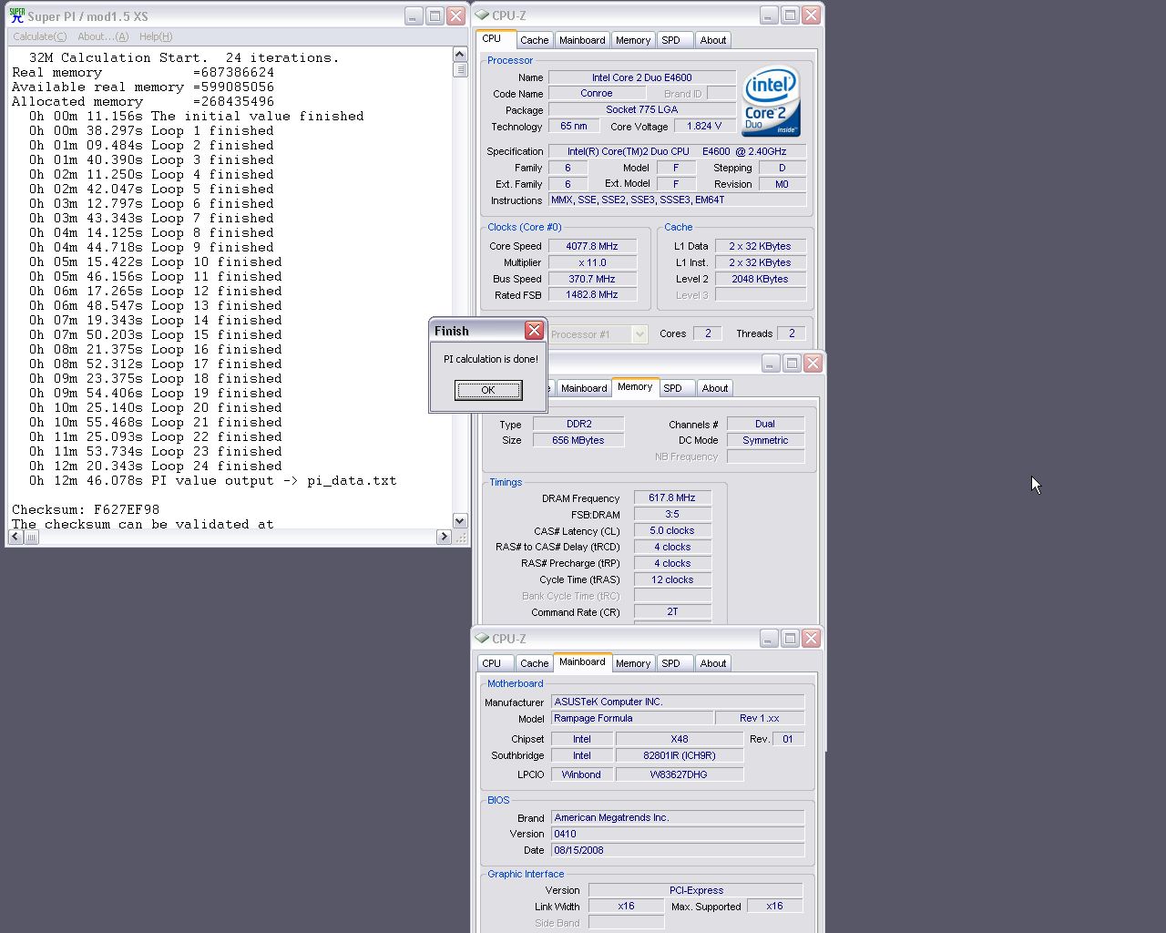
Task: Click OK in the Finish dialog
Action: coord(488,390)
